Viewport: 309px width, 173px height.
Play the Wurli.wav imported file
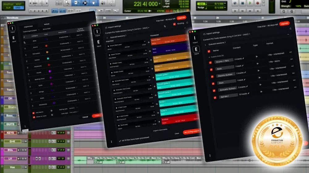click(x=119, y=125)
